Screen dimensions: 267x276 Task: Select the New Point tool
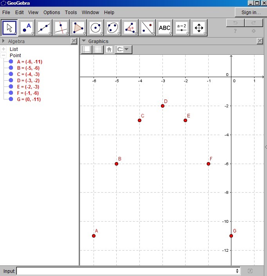pos(27,28)
